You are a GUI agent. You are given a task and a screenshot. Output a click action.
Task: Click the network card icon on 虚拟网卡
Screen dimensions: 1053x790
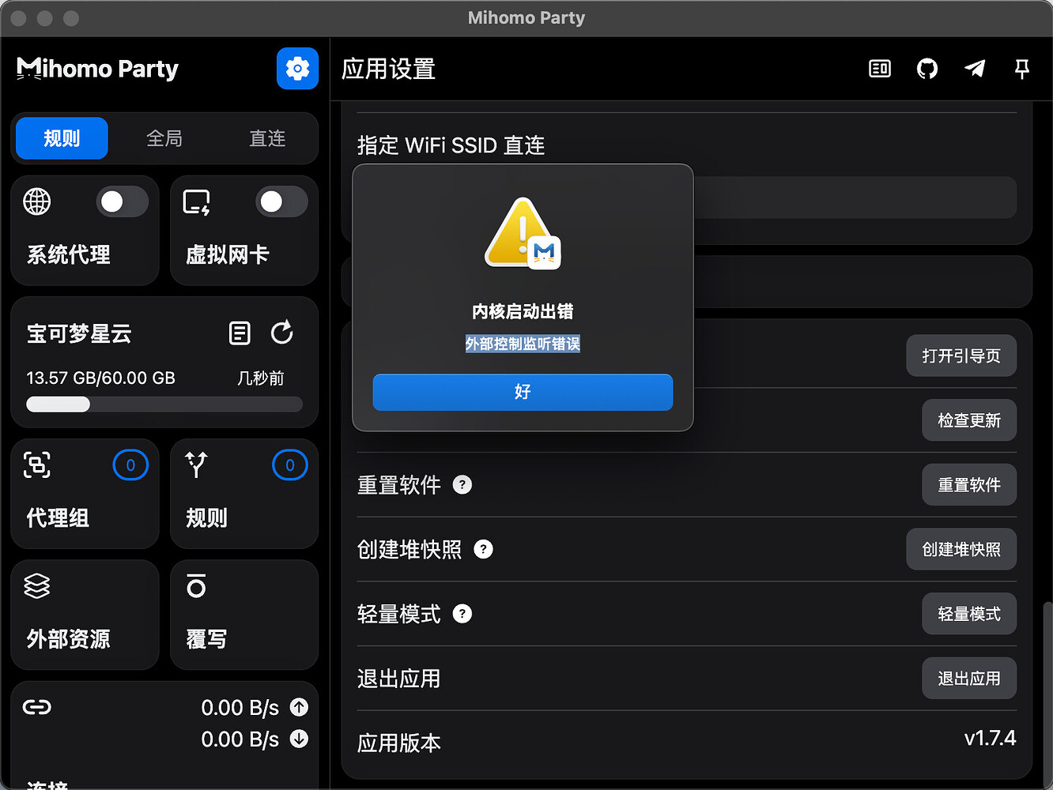[197, 202]
